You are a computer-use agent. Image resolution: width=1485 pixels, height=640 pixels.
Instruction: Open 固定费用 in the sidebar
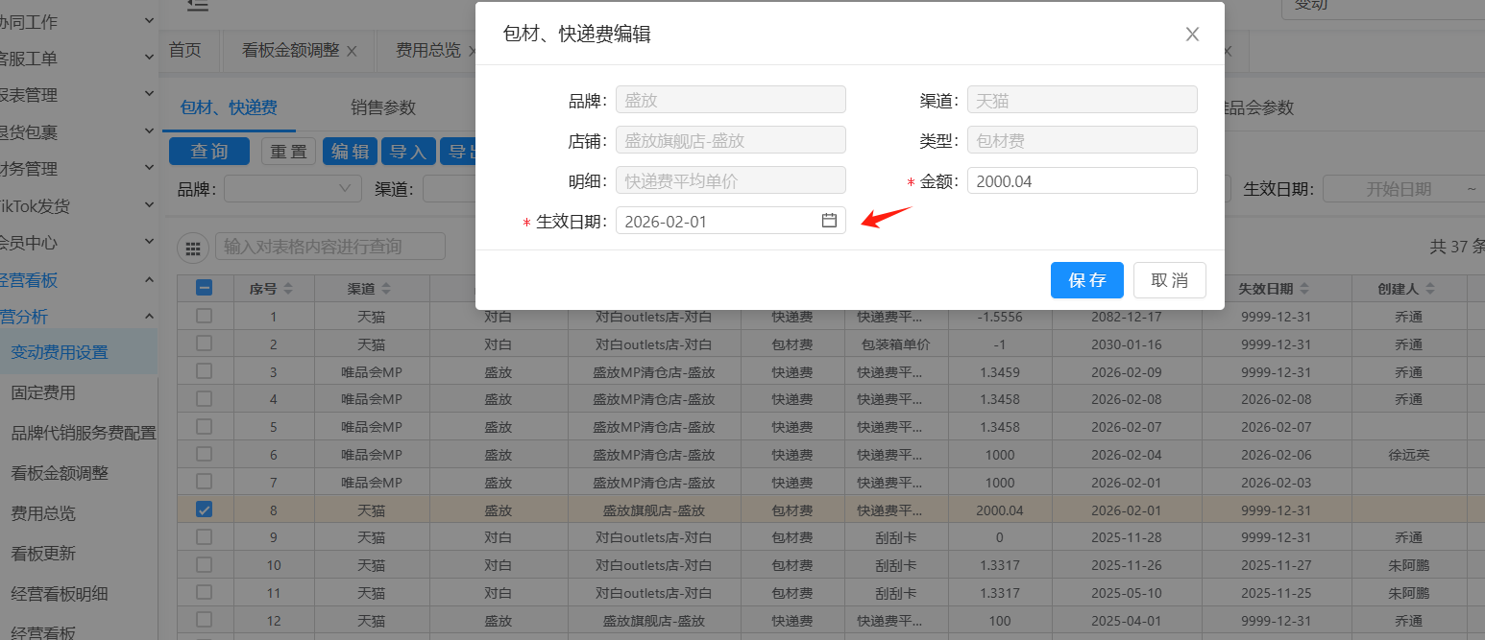click(43, 392)
